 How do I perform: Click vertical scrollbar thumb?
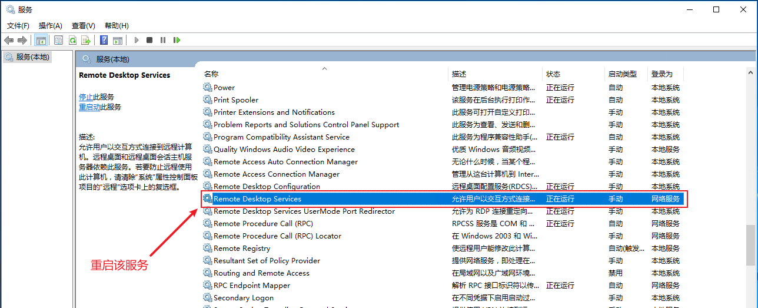750,246
